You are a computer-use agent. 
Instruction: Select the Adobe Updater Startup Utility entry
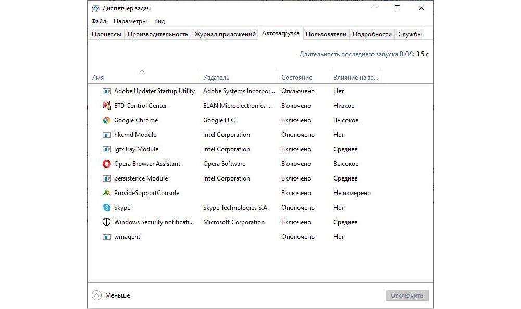(155, 91)
